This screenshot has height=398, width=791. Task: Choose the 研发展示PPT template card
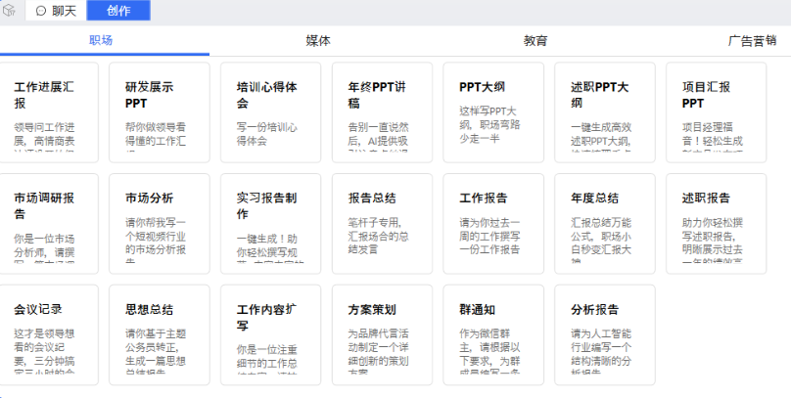161,112
